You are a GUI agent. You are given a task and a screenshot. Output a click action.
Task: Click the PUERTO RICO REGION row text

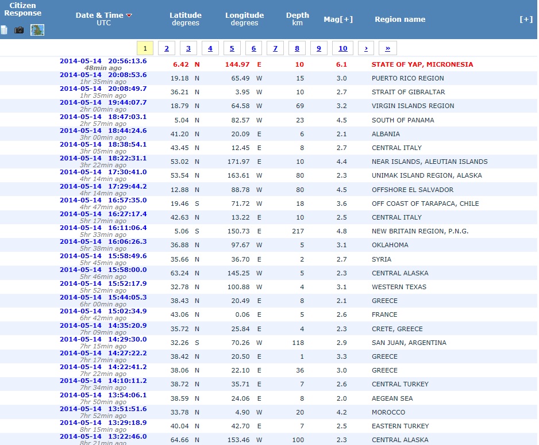click(x=407, y=78)
